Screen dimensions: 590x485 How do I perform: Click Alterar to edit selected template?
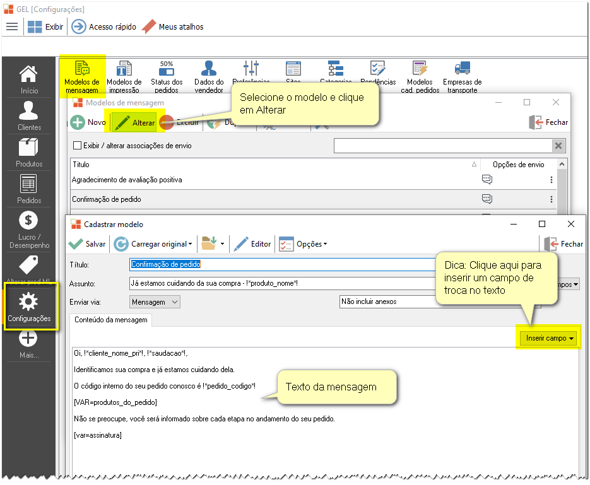(134, 122)
